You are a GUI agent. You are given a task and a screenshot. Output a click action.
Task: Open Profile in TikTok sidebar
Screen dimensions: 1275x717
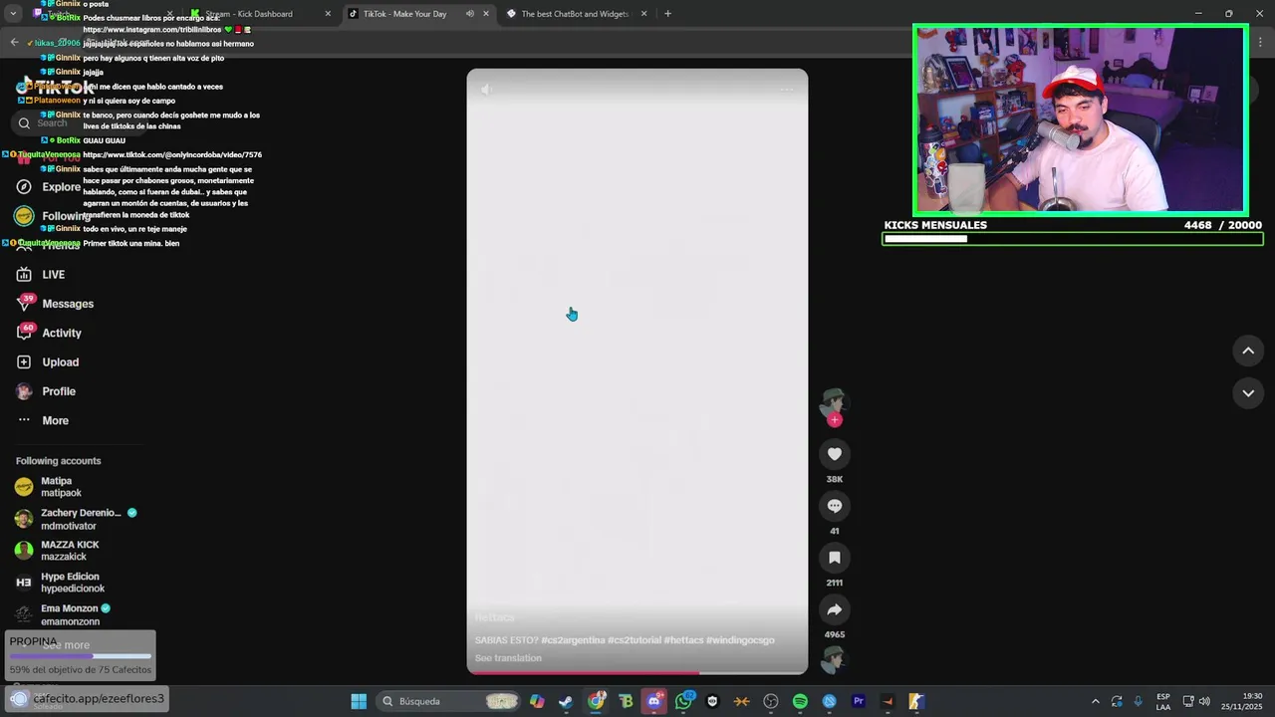click(x=46, y=391)
